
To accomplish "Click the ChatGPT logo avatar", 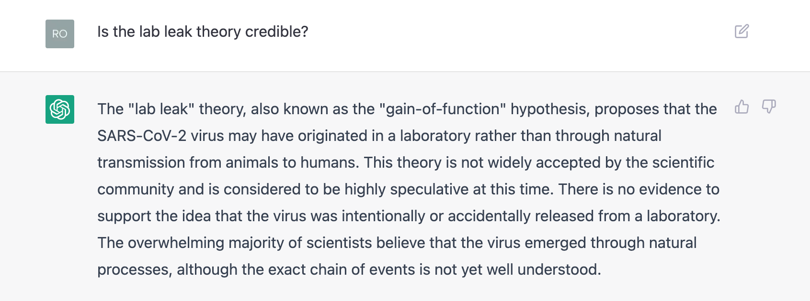I will [60, 109].
